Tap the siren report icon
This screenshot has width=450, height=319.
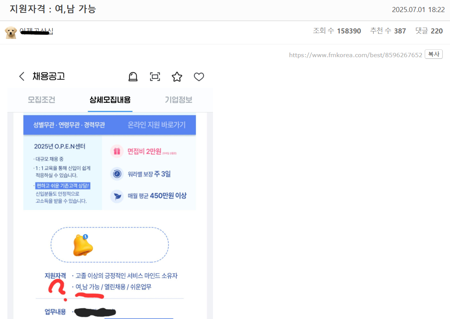(x=133, y=77)
